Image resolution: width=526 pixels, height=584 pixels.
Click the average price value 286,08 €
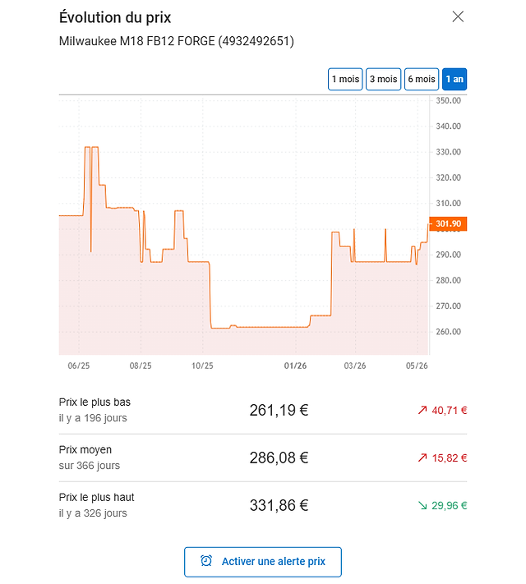coord(279,458)
